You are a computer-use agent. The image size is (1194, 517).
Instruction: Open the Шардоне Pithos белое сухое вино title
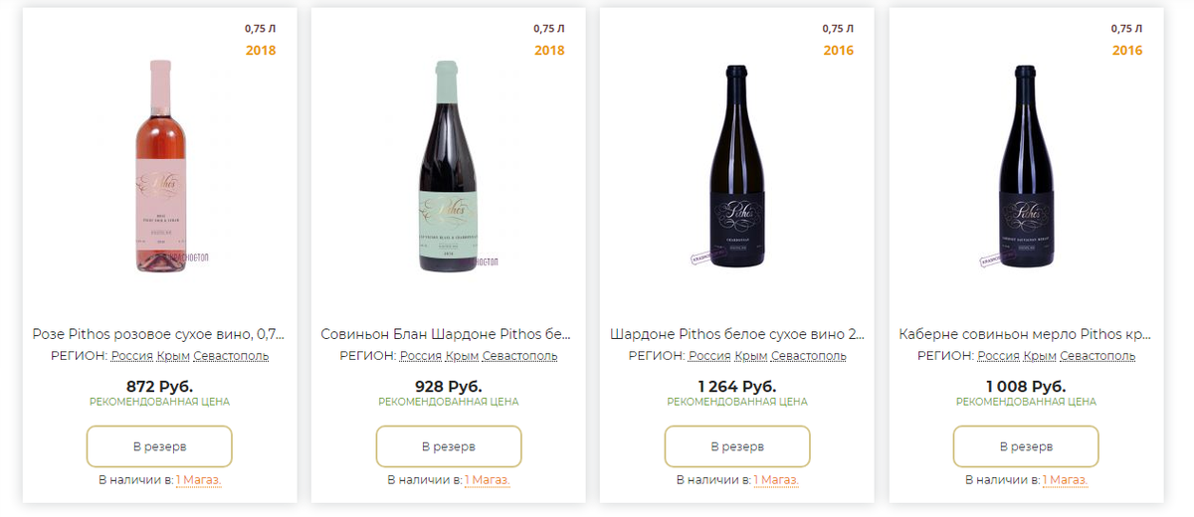click(x=737, y=335)
